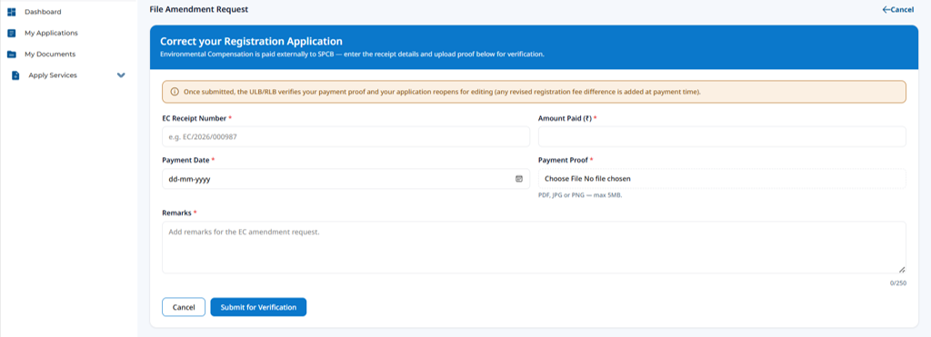Click the '0/250' character counter

[x=897, y=283]
